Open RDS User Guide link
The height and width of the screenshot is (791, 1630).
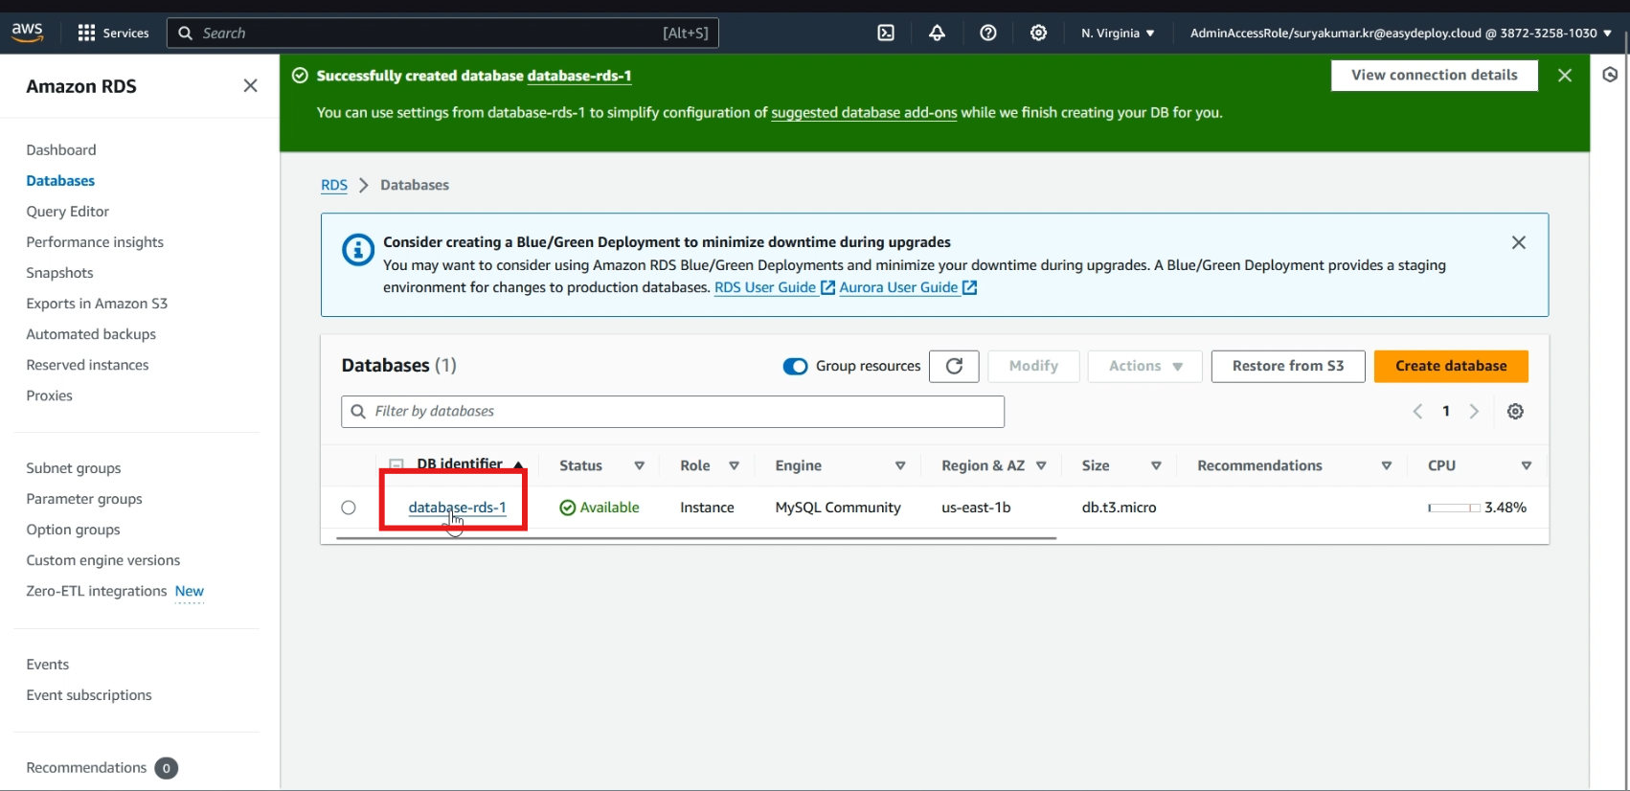774,287
